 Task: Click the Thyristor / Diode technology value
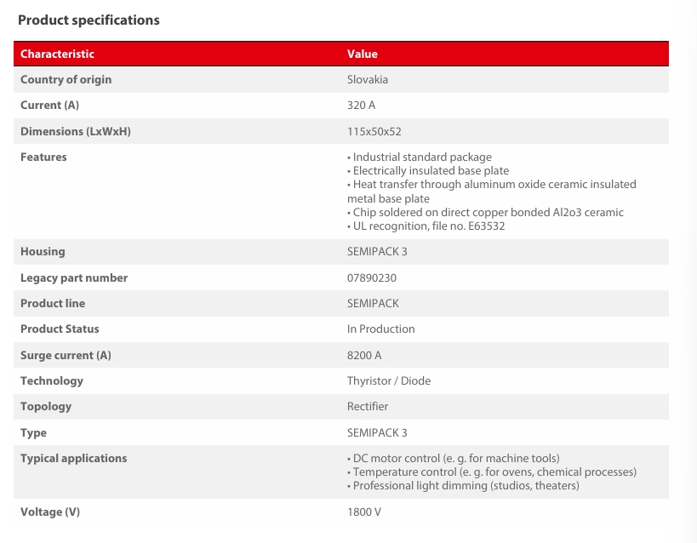coord(389,380)
